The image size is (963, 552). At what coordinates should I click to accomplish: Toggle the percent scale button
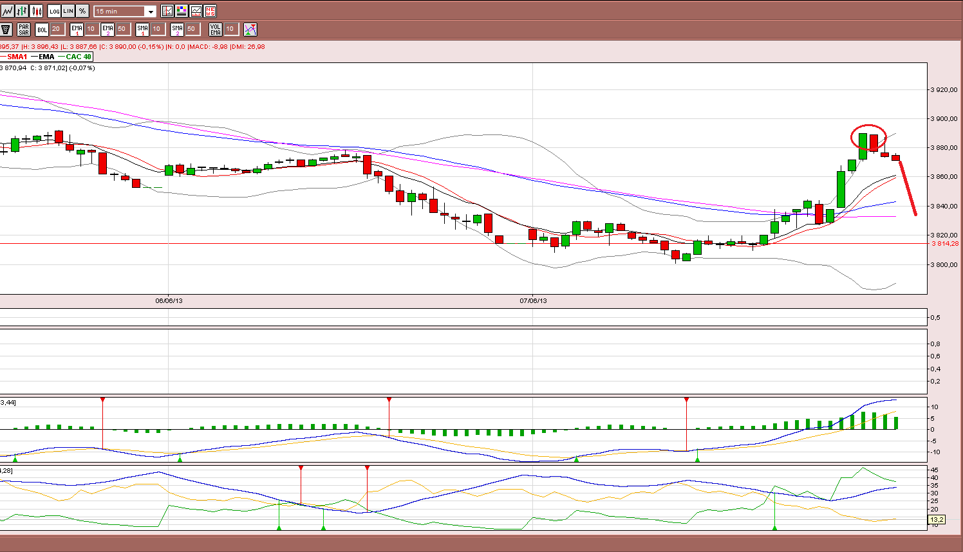(x=82, y=11)
